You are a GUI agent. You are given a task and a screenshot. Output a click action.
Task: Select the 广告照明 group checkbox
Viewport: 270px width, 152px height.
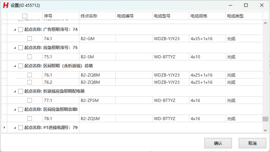[21, 29]
